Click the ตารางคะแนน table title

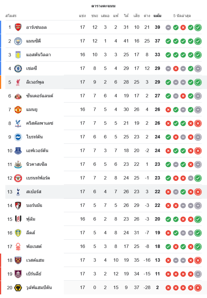tap(103, 6)
